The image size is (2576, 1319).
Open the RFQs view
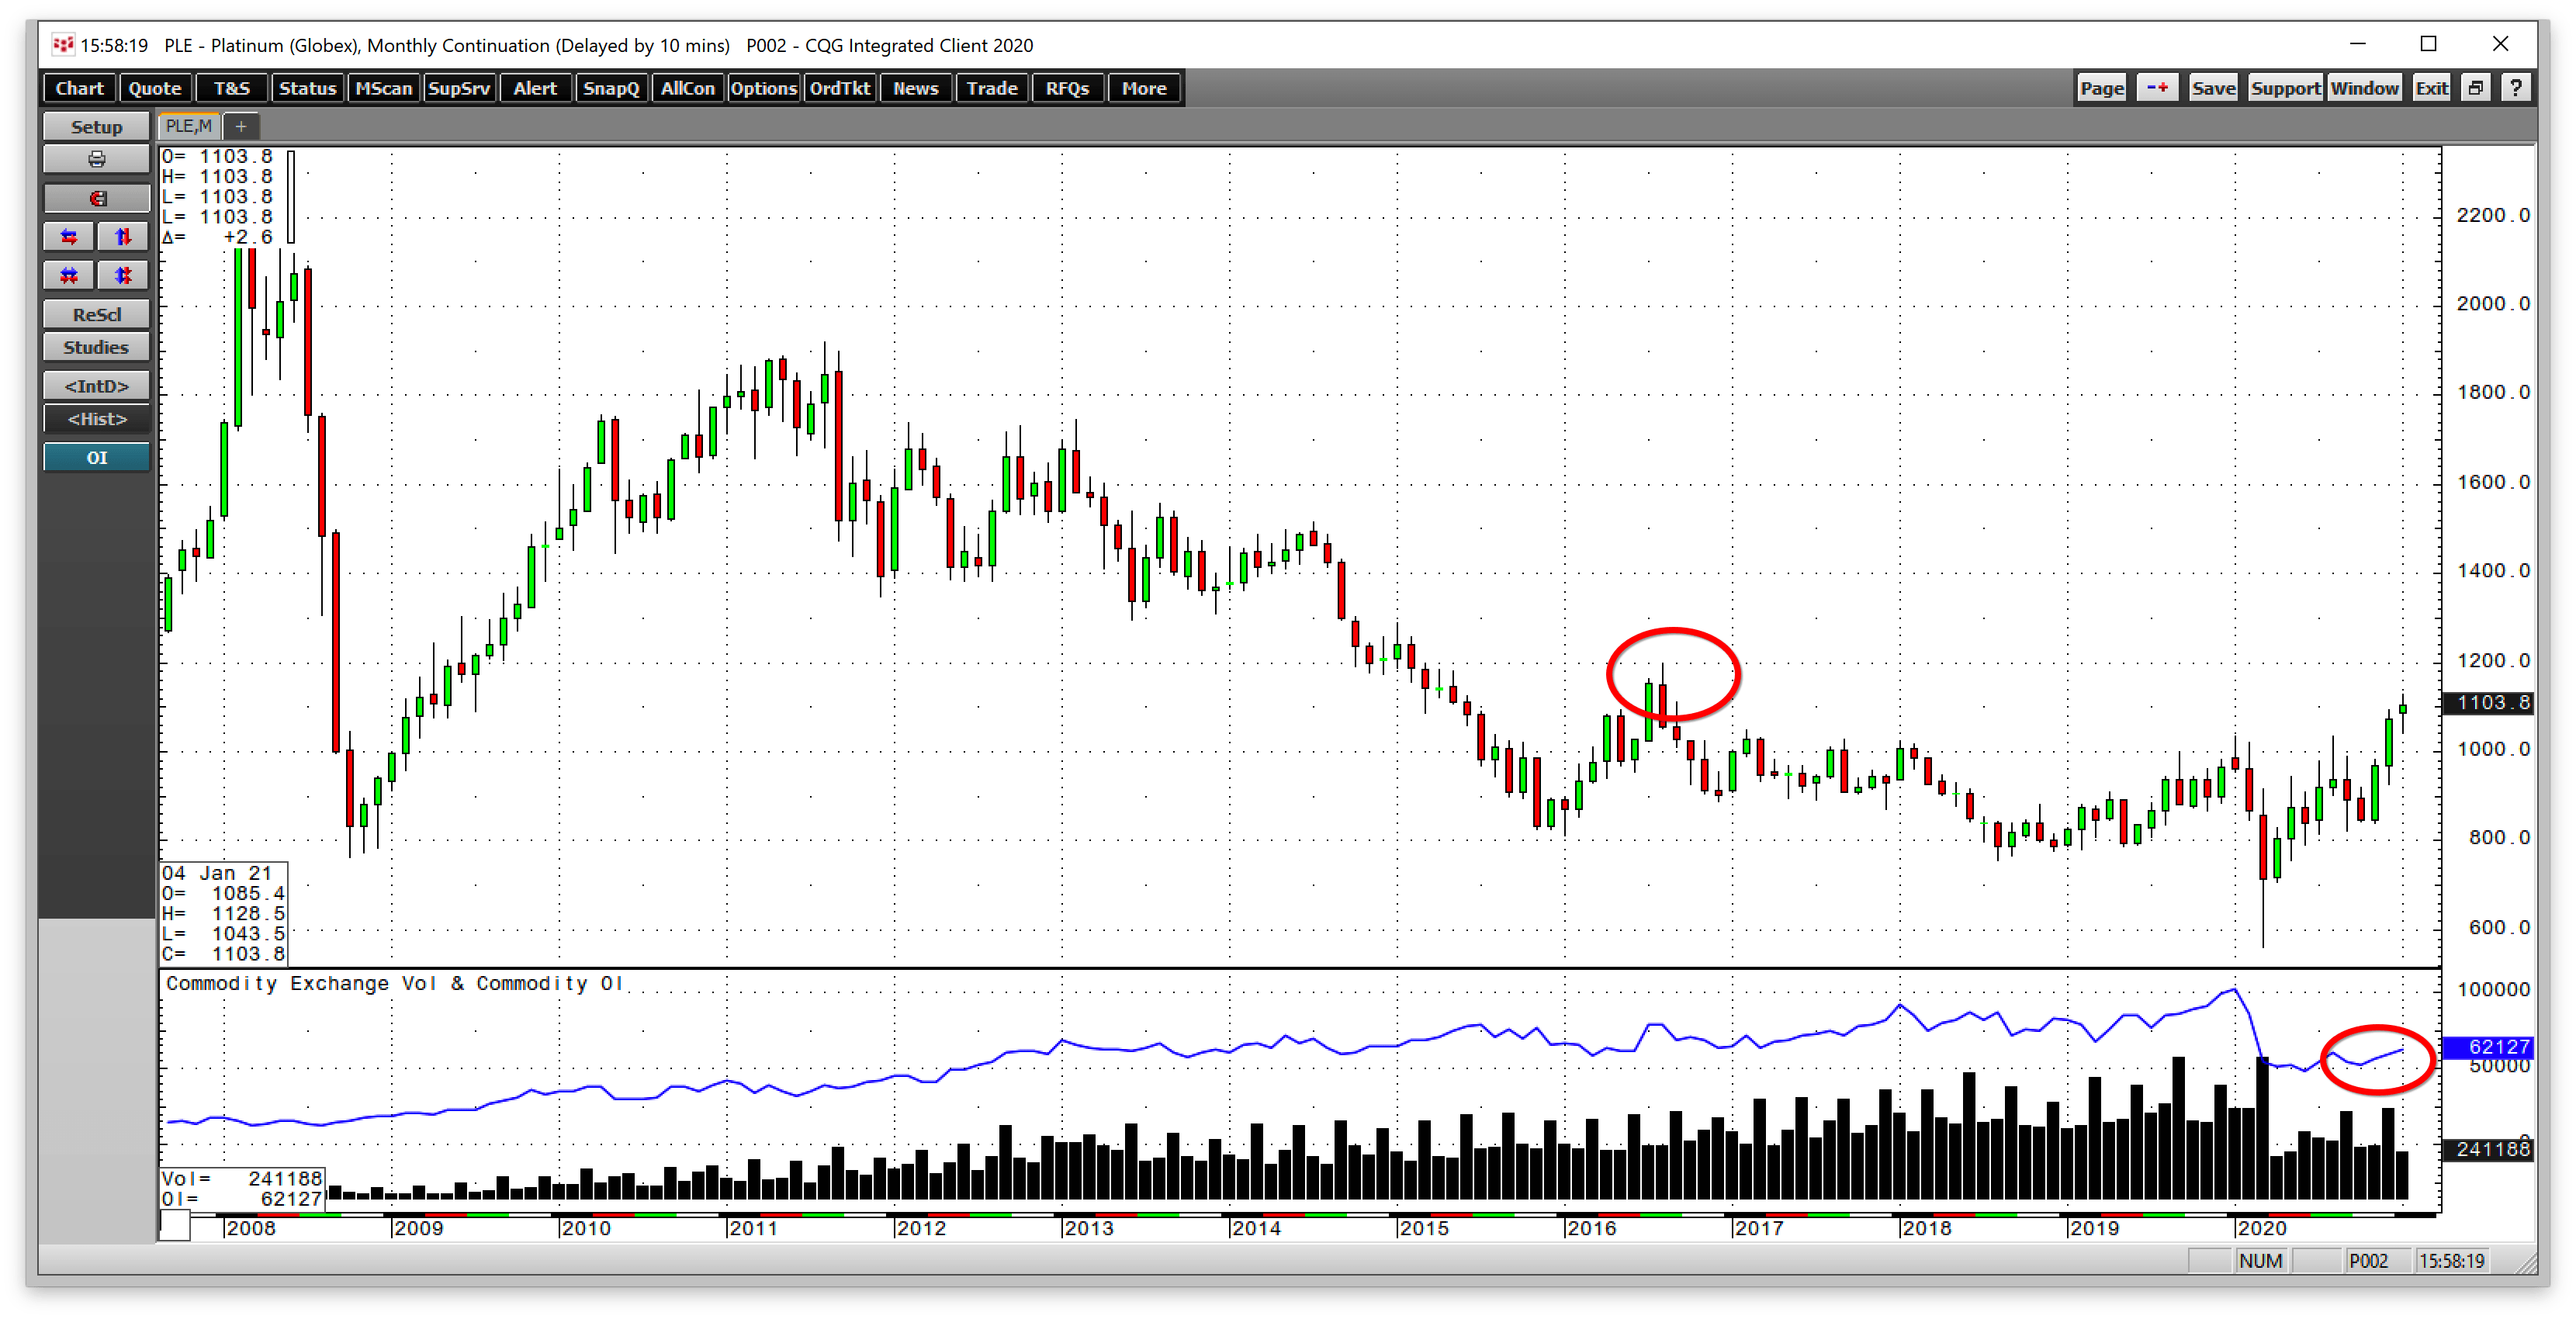[1067, 88]
